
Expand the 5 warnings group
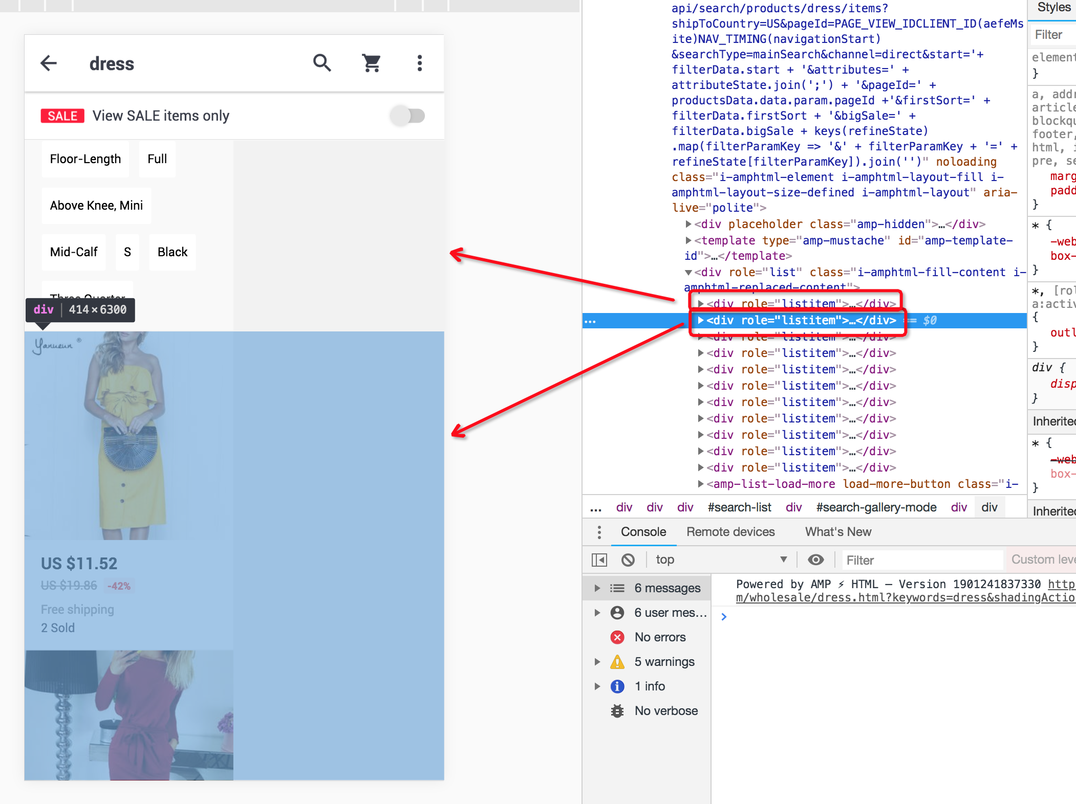coord(597,662)
